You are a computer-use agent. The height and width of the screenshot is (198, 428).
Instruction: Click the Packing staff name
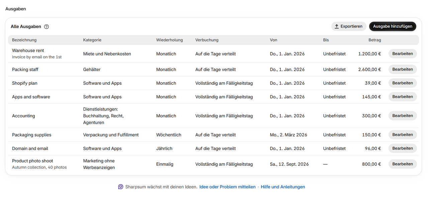[x=25, y=70]
